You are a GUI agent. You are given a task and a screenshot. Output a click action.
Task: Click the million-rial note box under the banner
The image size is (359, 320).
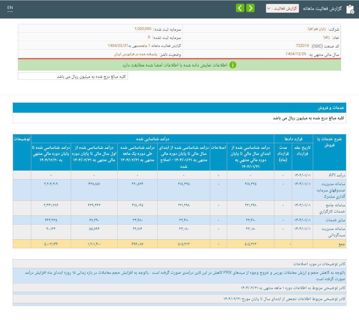[73, 76]
